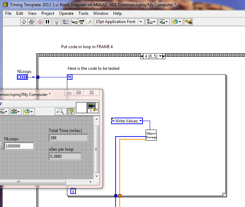
Task: Open the Tools menu
Action: (x=83, y=13)
